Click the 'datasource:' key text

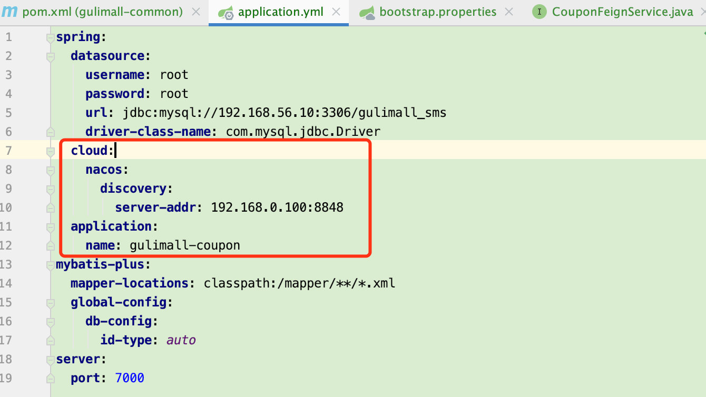(111, 56)
